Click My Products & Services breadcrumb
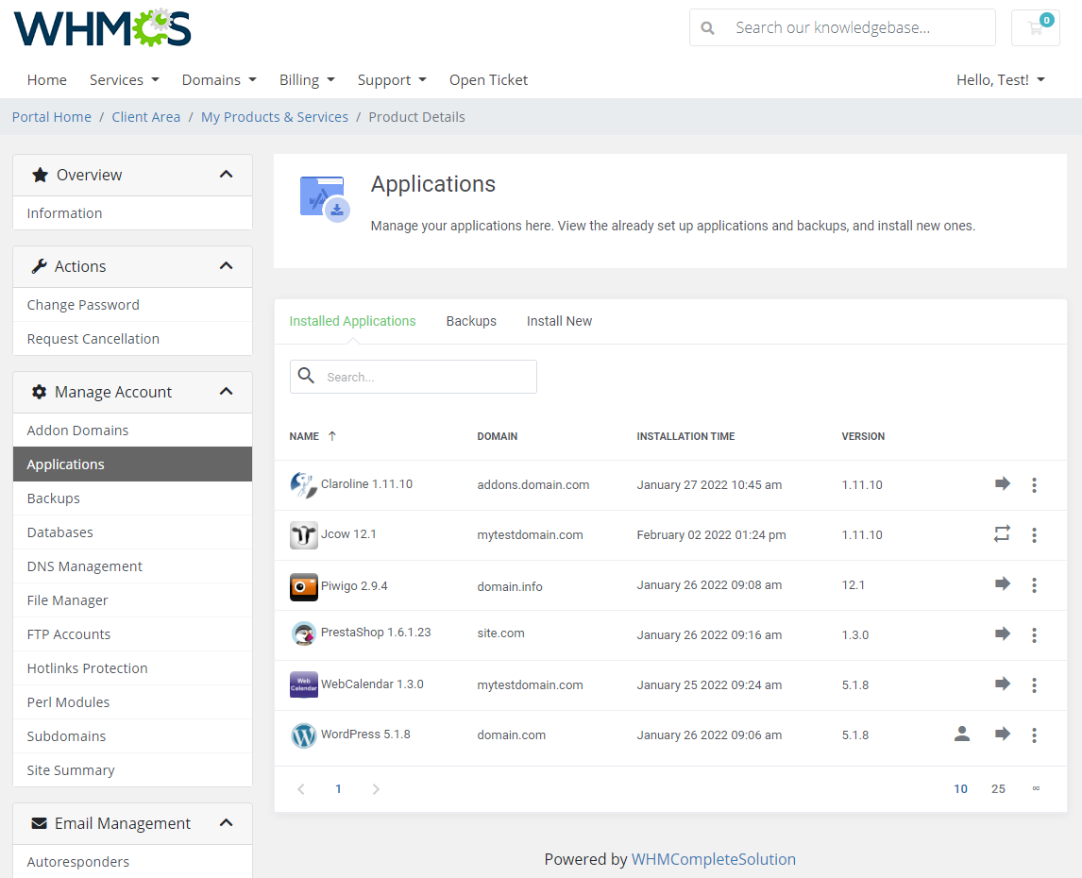Viewport: 1082px width, 878px height. tap(275, 117)
